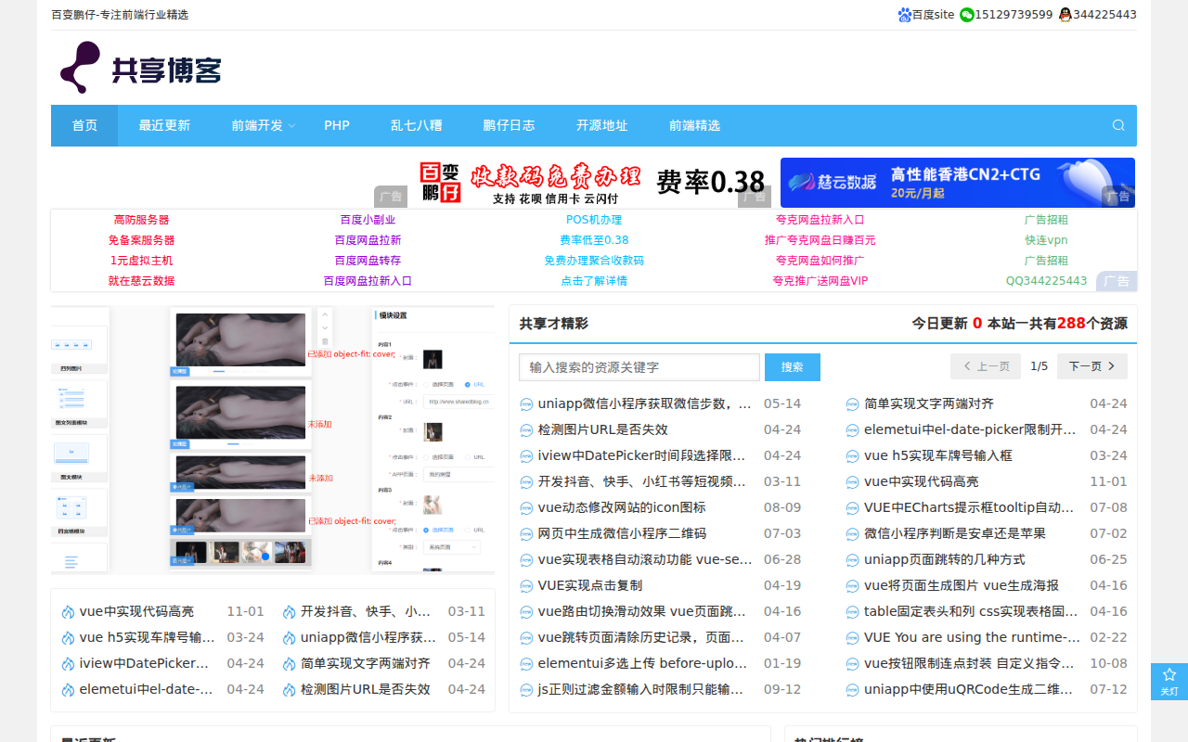Click flame icon next to vue中实现代码高亮

click(x=68, y=612)
